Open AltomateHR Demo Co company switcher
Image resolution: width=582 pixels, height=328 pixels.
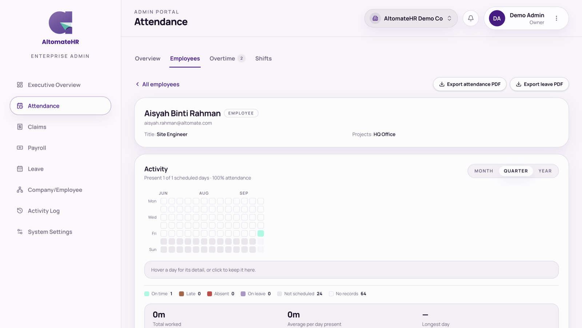click(411, 18)
